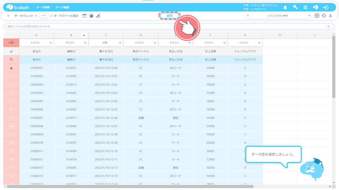Click the logout arrow icon

point(326,7)
